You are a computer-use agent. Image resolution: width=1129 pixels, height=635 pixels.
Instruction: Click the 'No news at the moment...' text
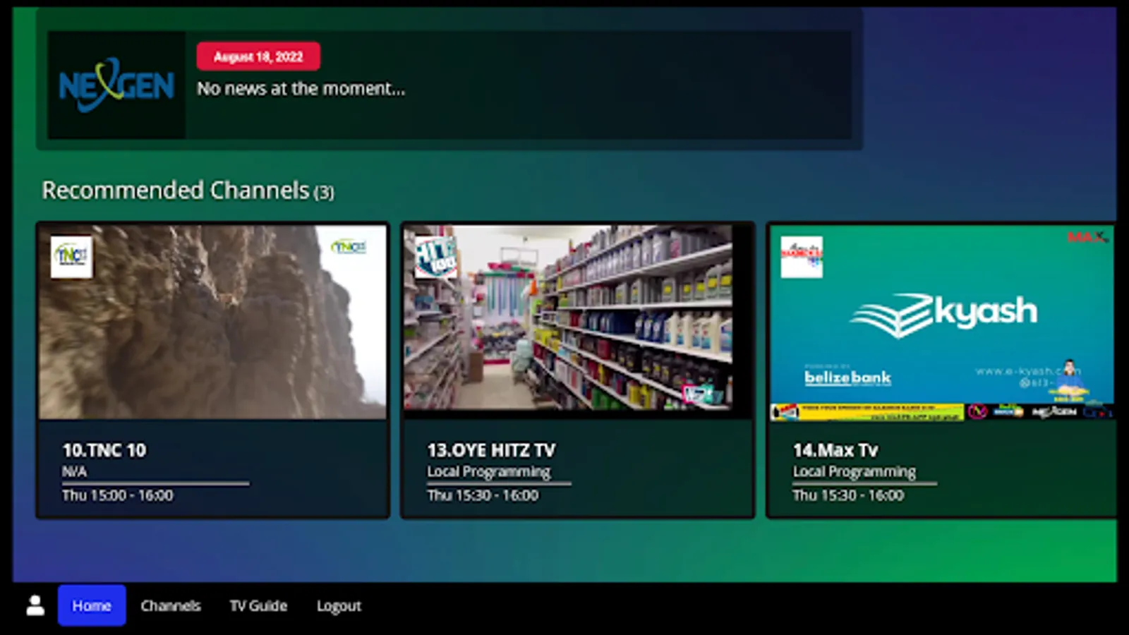click(301, 89)
